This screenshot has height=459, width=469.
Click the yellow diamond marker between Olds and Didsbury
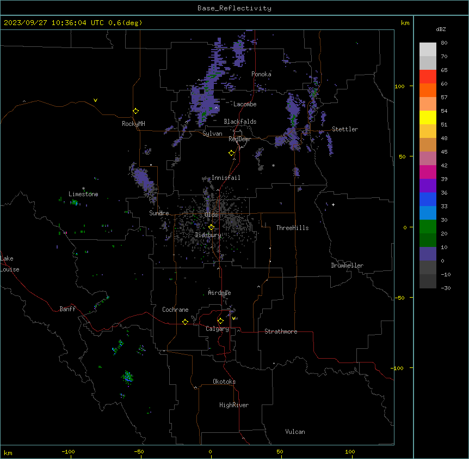(212, 227)
